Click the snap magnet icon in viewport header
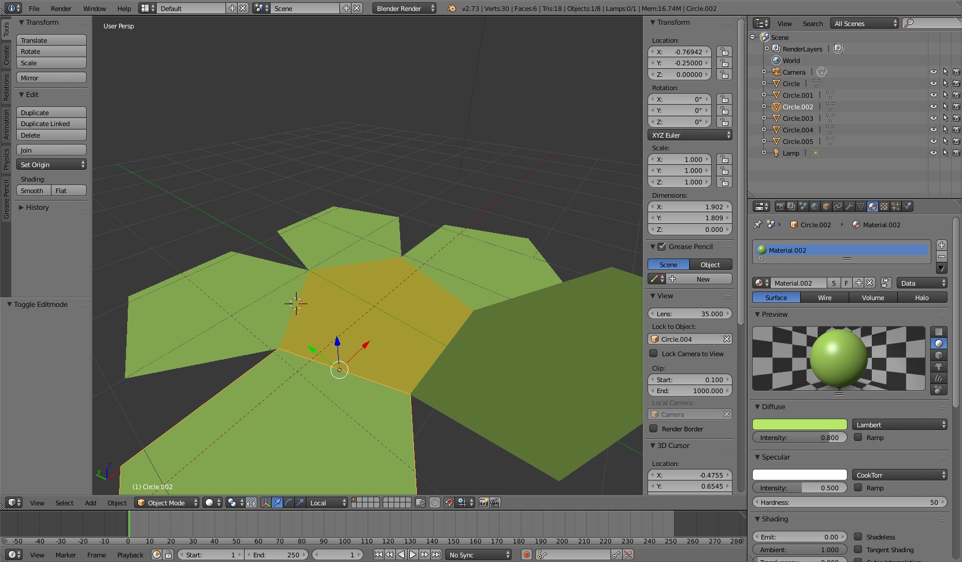The height and width of the screenshot is (562, 962). point(449,502)
